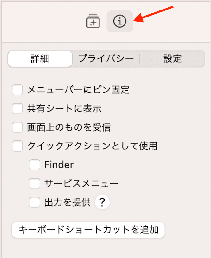Click the Finder label text

59,165
